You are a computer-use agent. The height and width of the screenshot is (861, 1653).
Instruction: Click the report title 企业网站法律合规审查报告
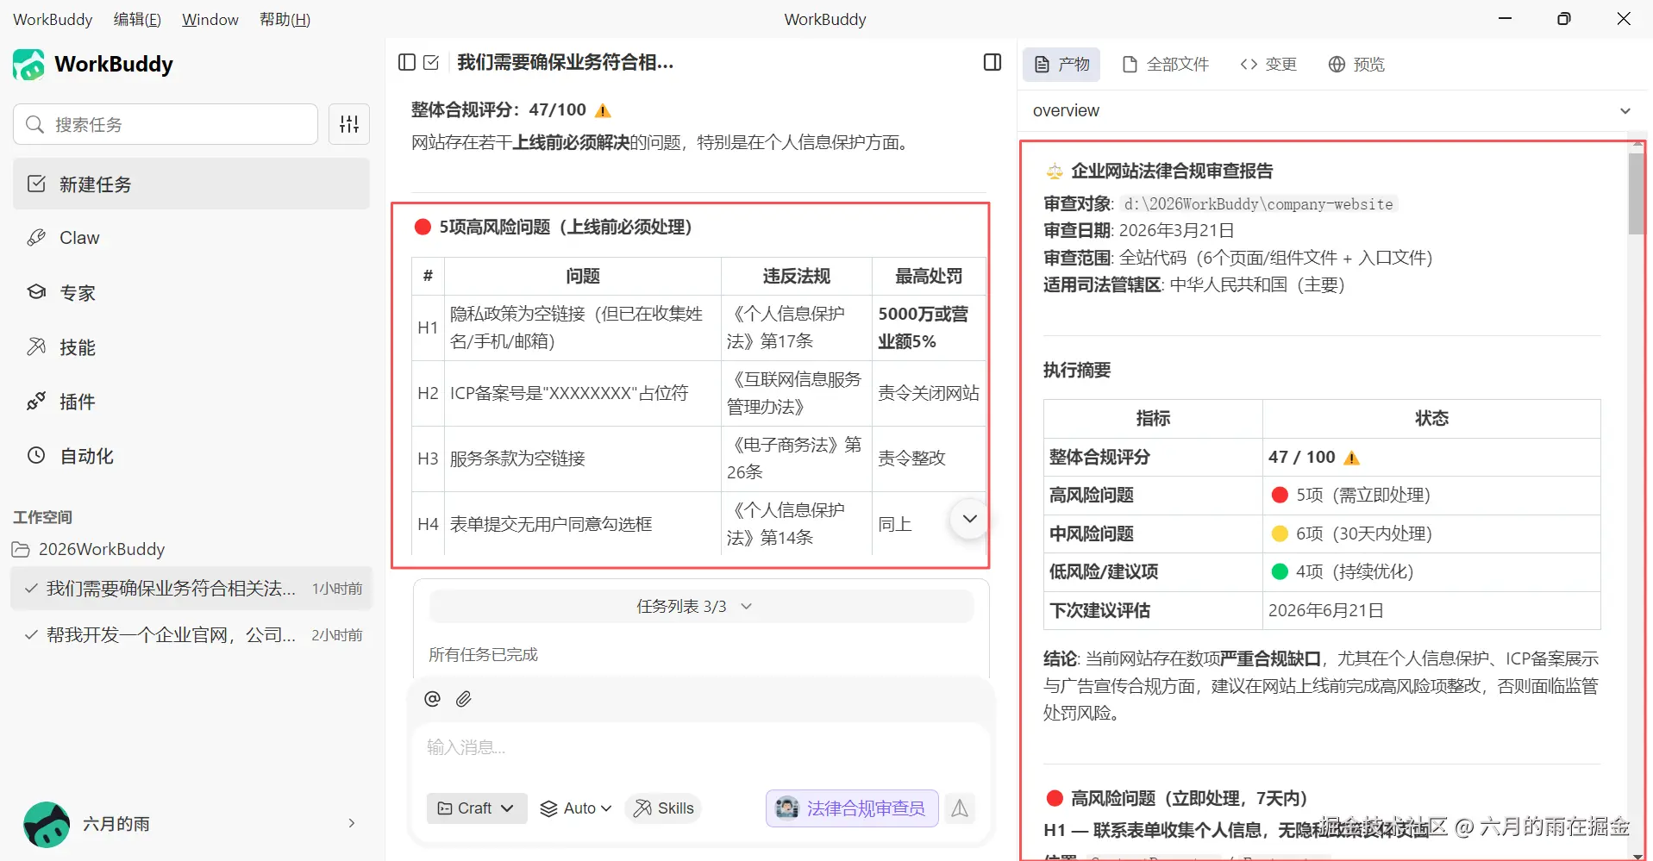point(1172,171)
